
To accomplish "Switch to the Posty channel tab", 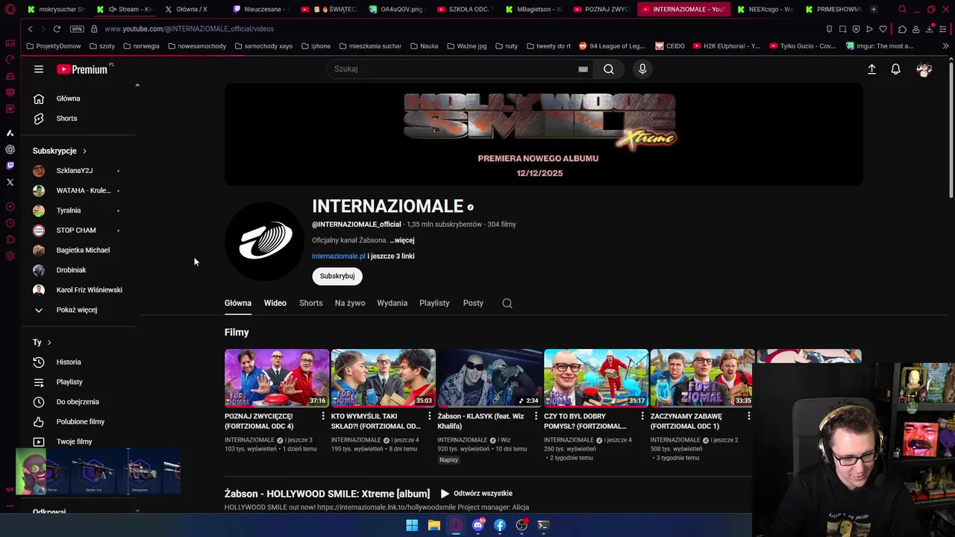I will (x=473, y=304).
